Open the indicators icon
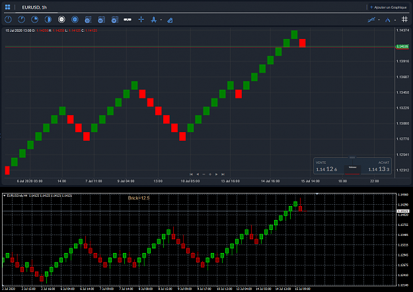 point(371,20)
